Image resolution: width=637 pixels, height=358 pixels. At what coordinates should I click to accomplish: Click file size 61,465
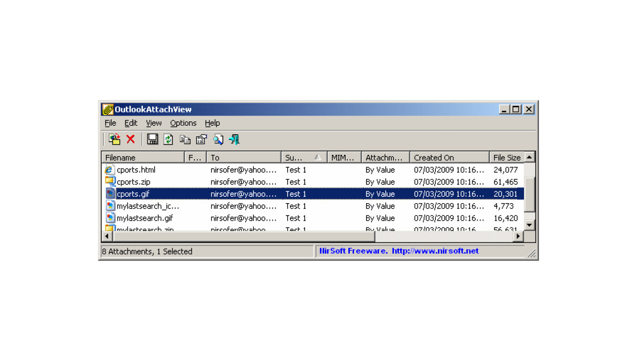[x=505, y=182]
